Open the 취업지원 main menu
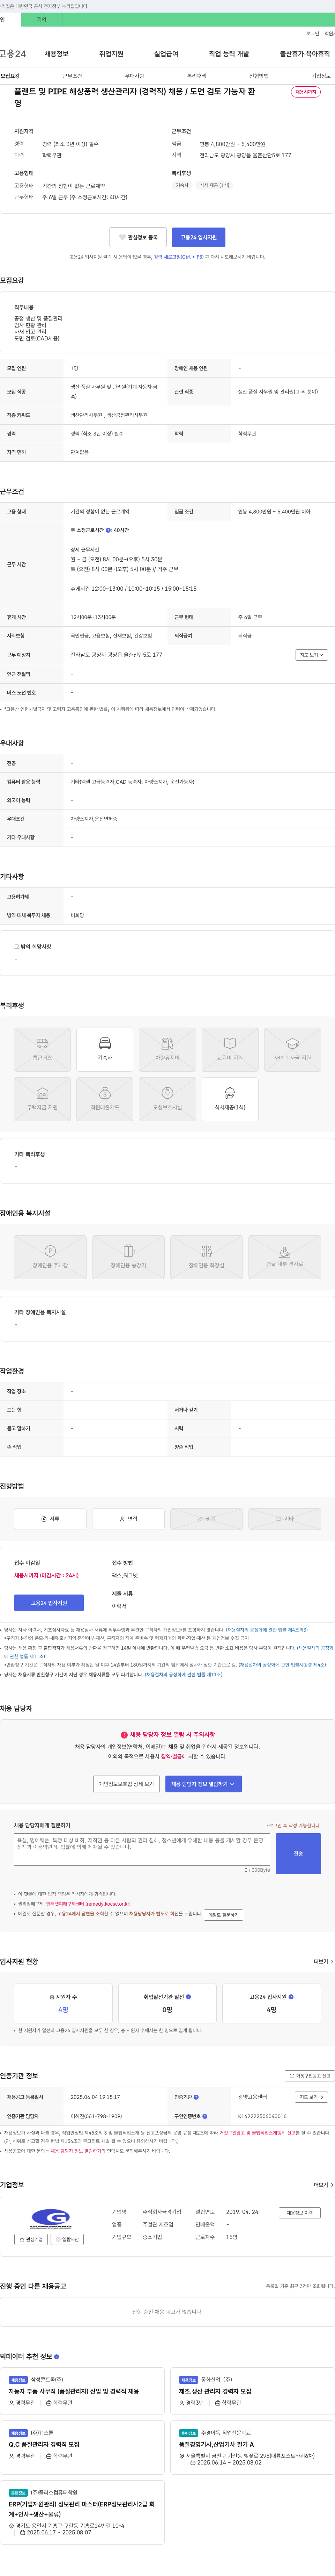Screen dimensions: 335x2576 pos(112,54)
